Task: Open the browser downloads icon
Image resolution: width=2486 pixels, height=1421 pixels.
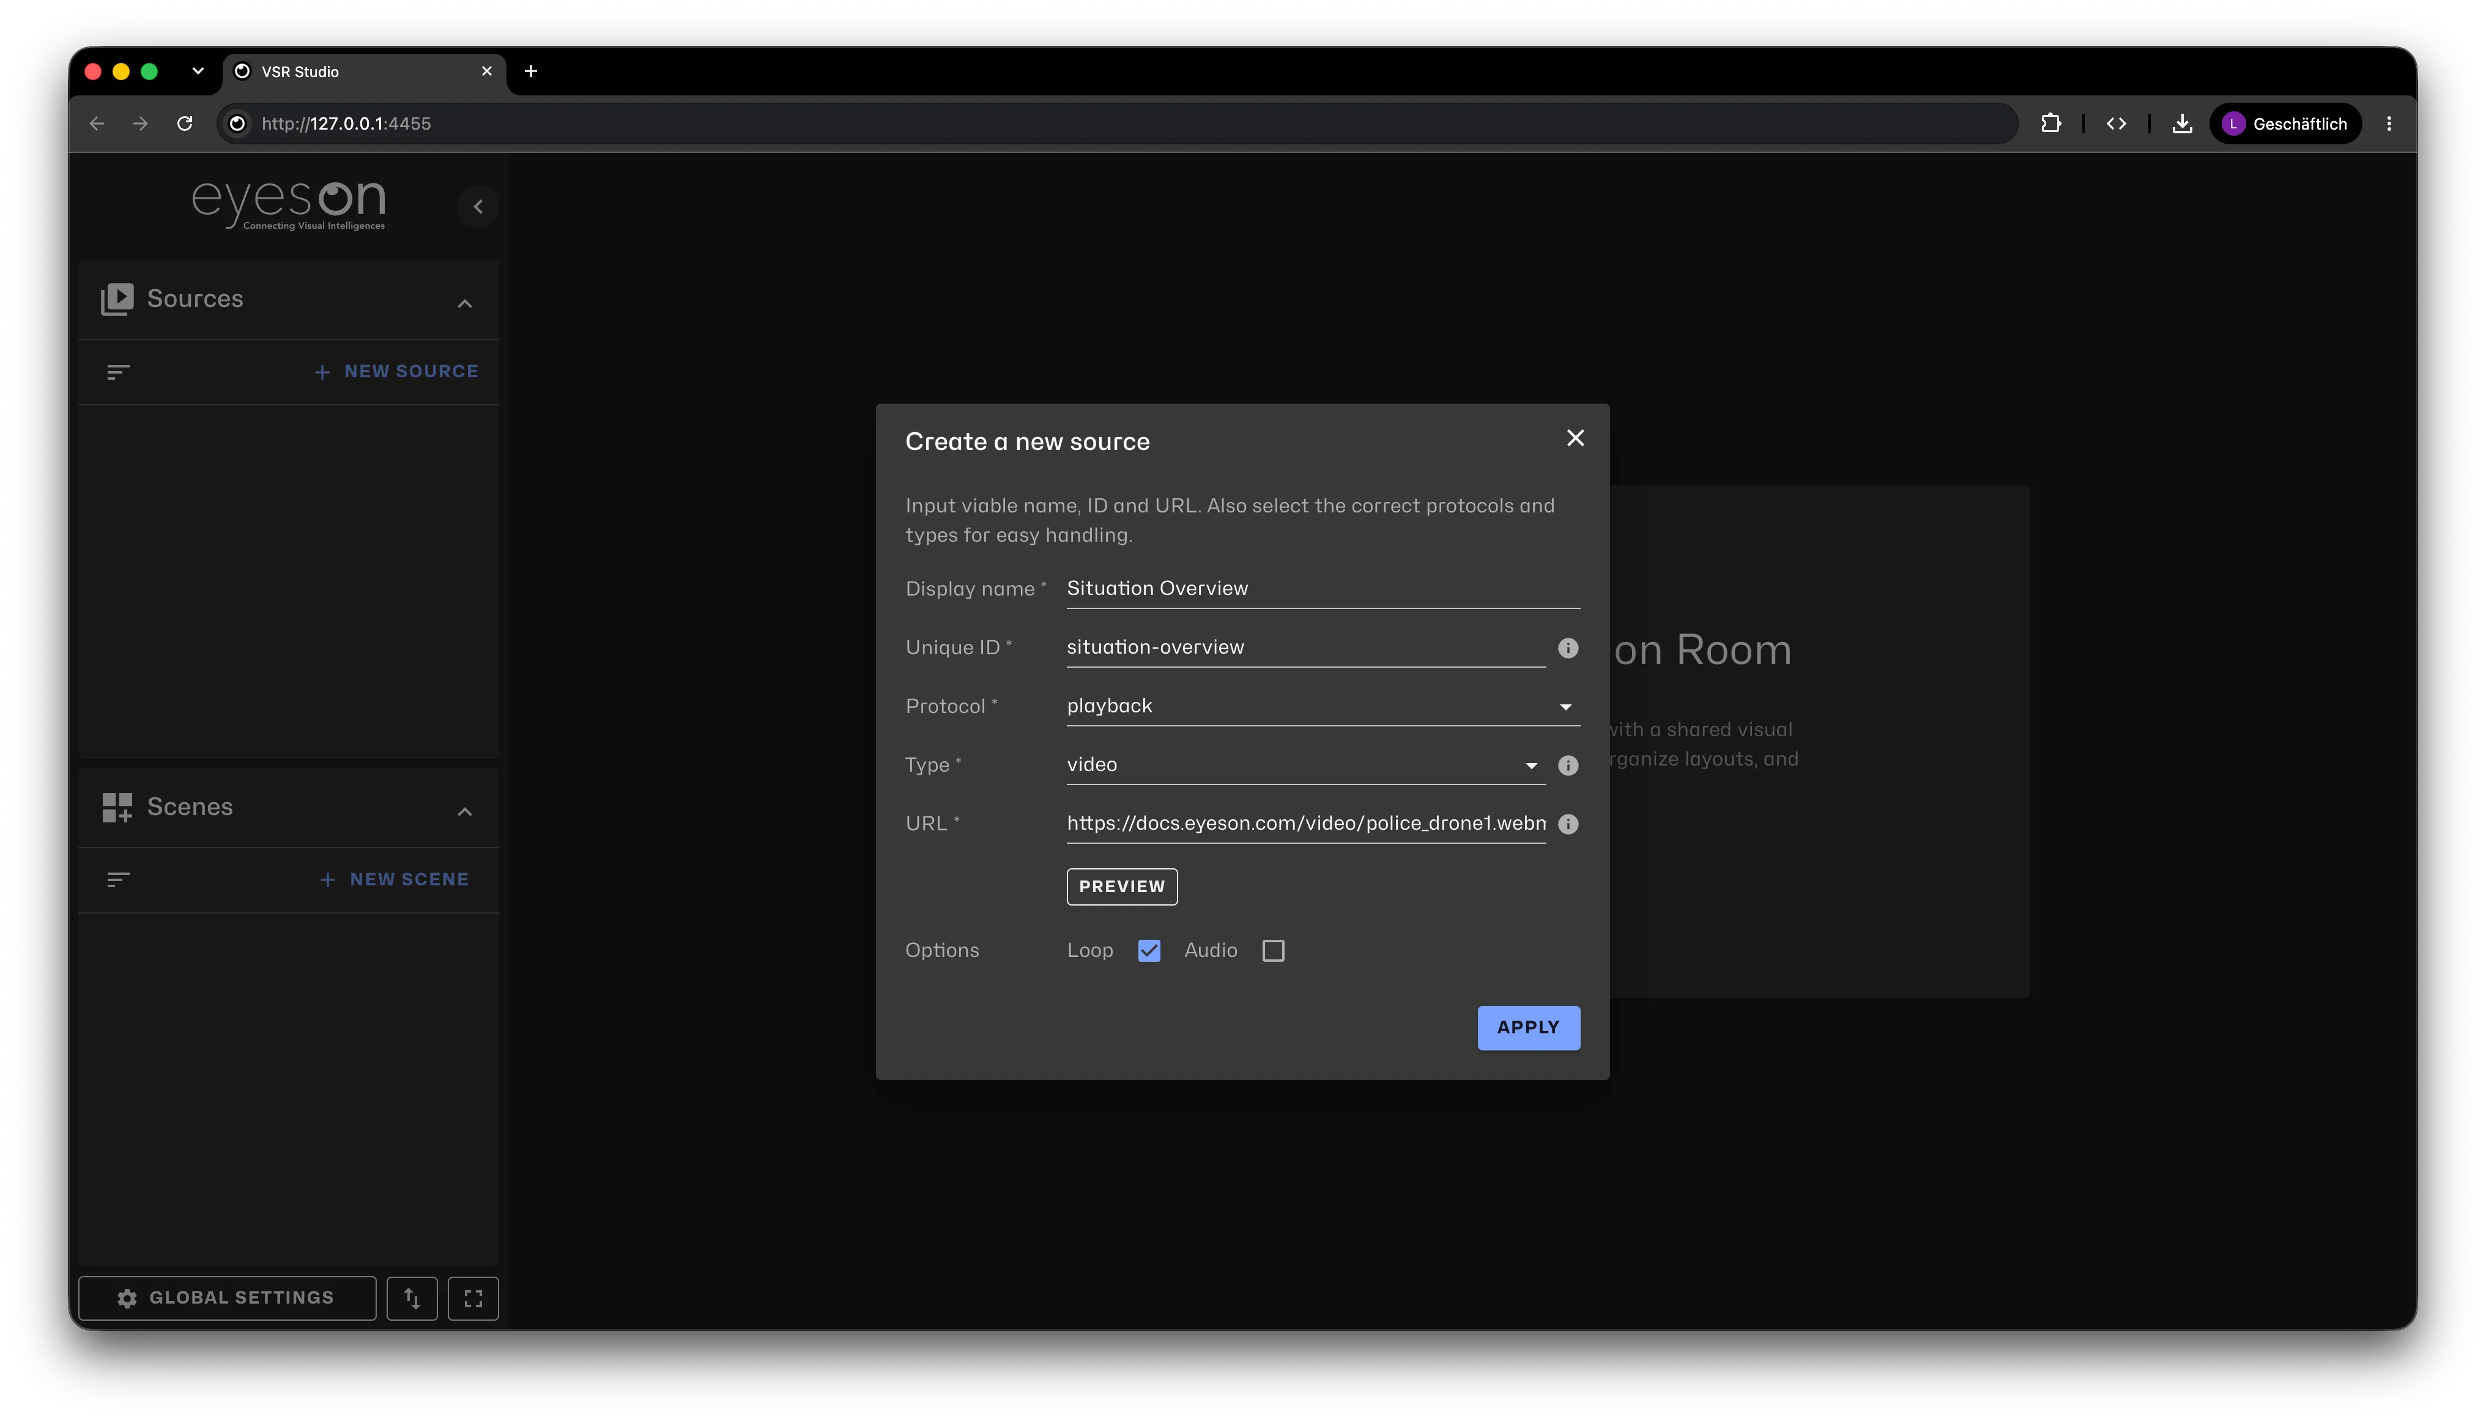Action: pyautogui.click(x=2181, y=124)
